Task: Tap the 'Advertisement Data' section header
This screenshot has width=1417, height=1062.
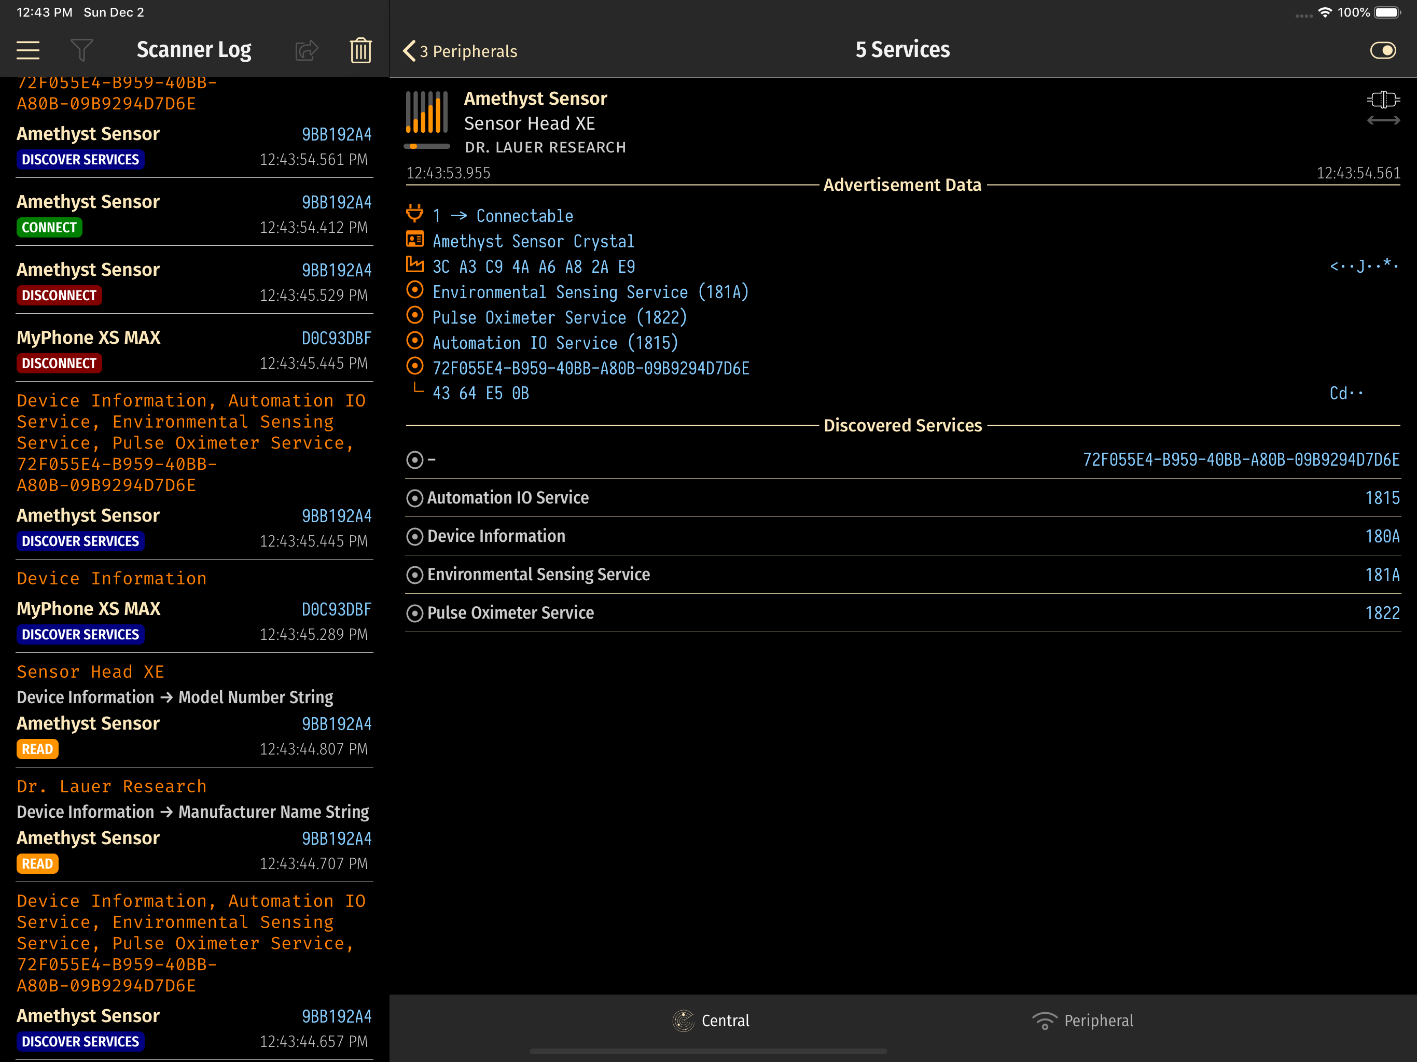Action: (902, 185)
